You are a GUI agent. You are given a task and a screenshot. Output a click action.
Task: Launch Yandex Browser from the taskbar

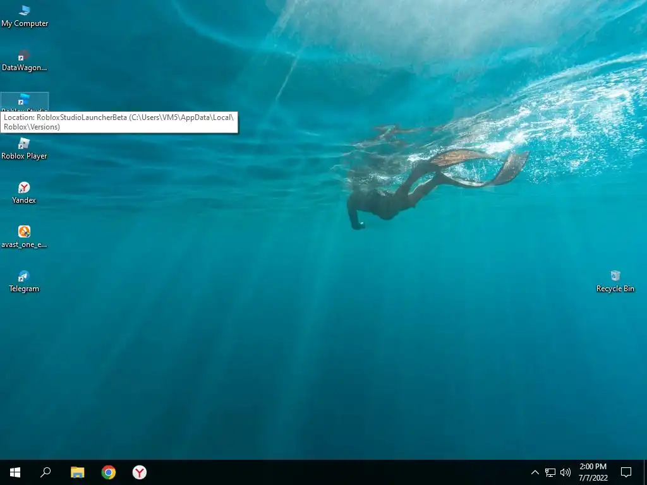[x=140, y=472]
